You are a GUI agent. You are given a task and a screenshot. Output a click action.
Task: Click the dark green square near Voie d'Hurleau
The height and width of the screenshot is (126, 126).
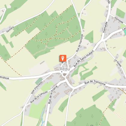[39, 81]
